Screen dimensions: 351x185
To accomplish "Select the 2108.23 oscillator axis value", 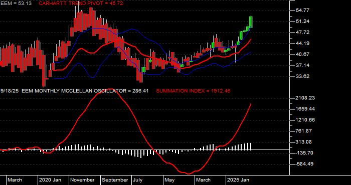I will click(305, 98).
